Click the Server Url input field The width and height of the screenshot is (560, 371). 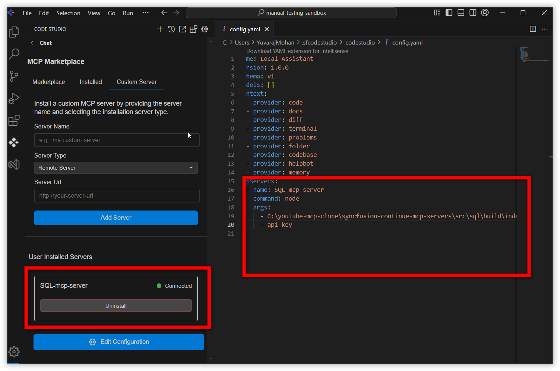click(117, 196)
